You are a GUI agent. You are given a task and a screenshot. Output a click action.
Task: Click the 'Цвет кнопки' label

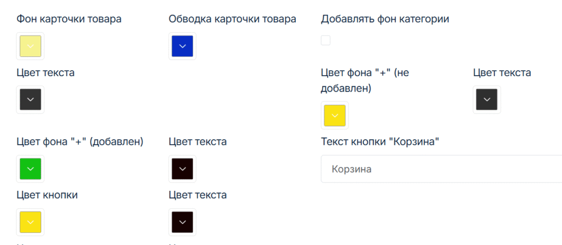click(x=47, y=195)
